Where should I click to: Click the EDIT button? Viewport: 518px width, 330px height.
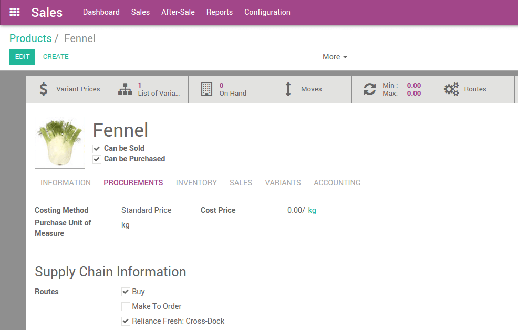coord(22,56)
